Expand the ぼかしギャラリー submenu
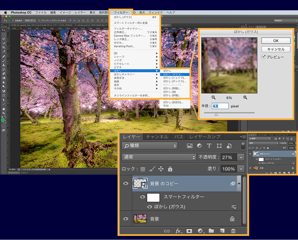Screen dimensions: 298x240 click(135, 74)
